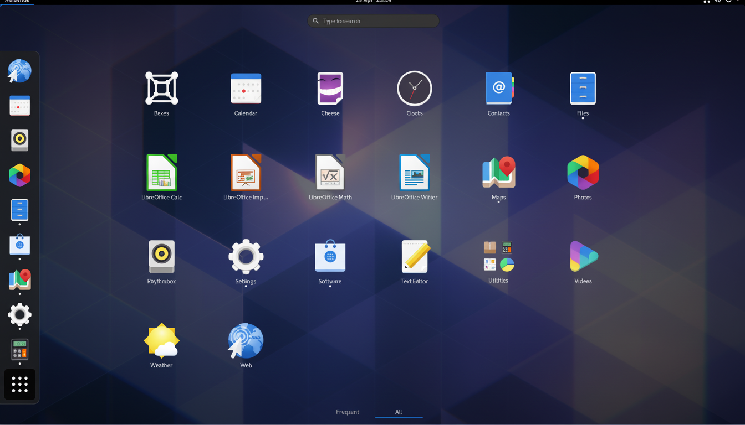Screen dimensions: 745x425
Task: Switch to the Frequent tab
Action: click(x=348, y=412)
